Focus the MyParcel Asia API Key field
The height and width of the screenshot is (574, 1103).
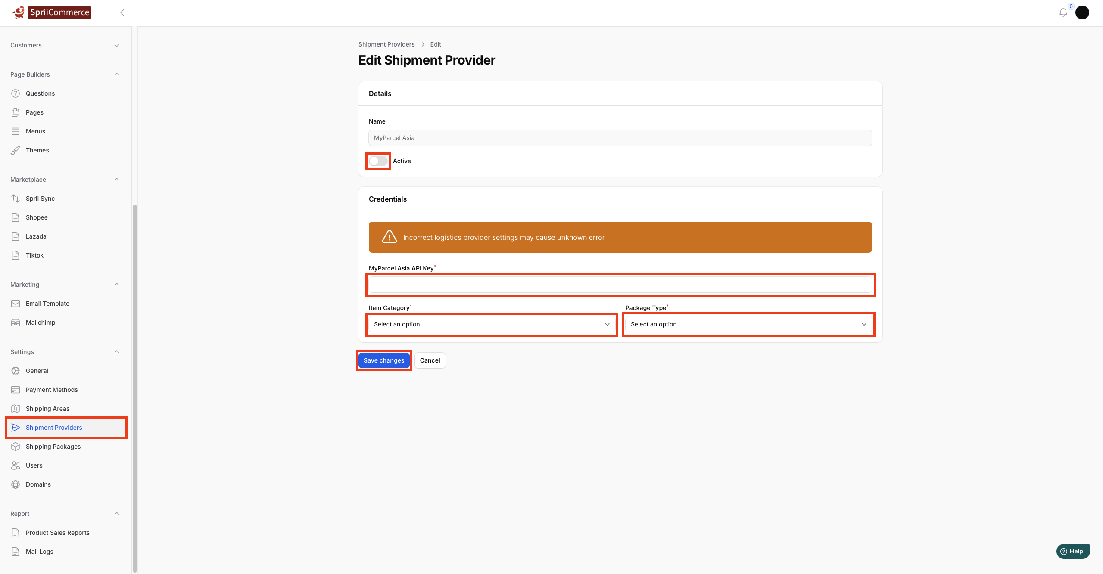[620, 285]
